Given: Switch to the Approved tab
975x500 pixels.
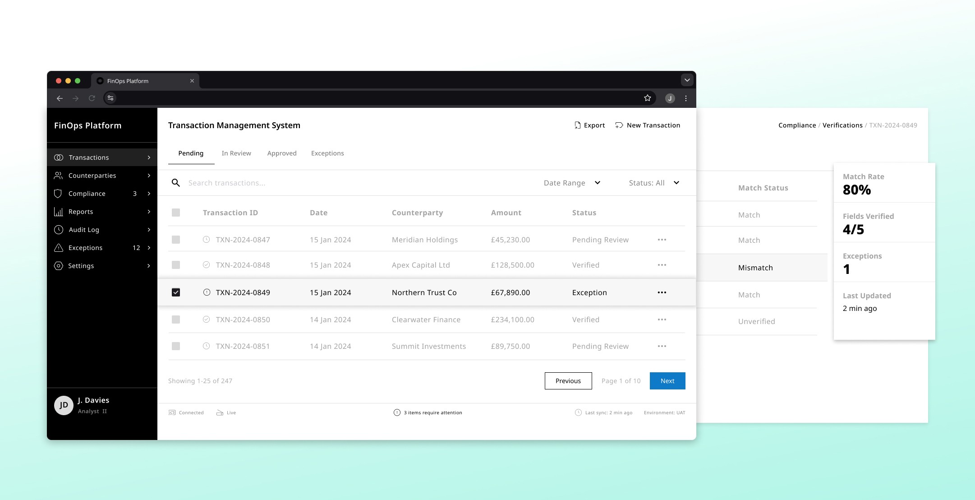Looking at the screenshot, I should (282, 153).
